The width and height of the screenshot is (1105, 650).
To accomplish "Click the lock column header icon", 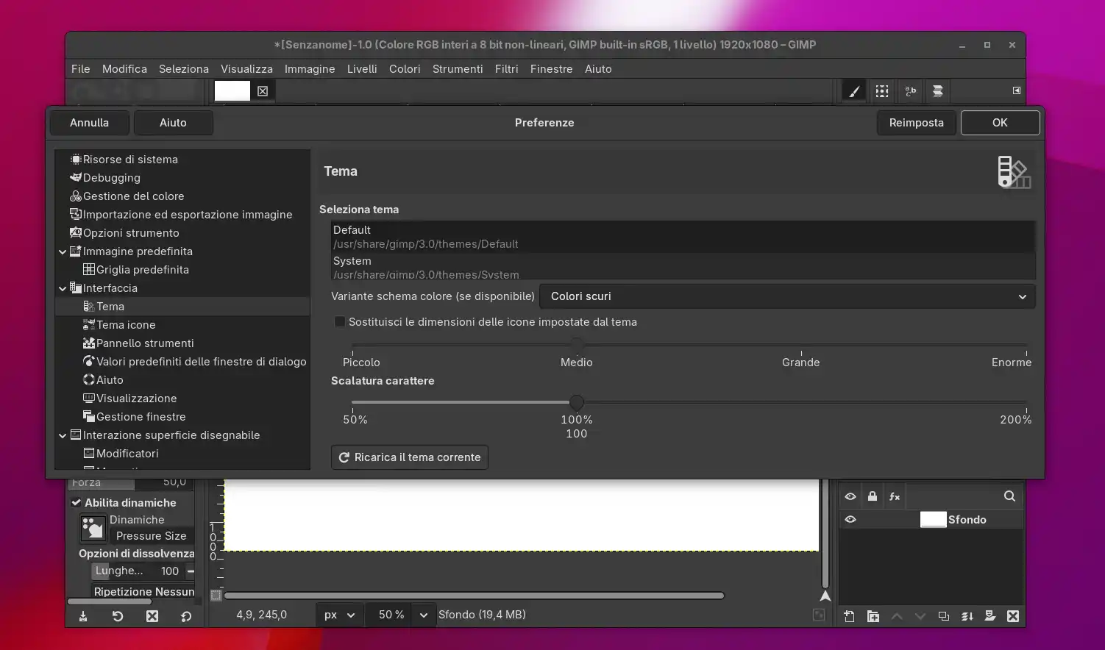I will pyautogui.click(x=873, y=496).
